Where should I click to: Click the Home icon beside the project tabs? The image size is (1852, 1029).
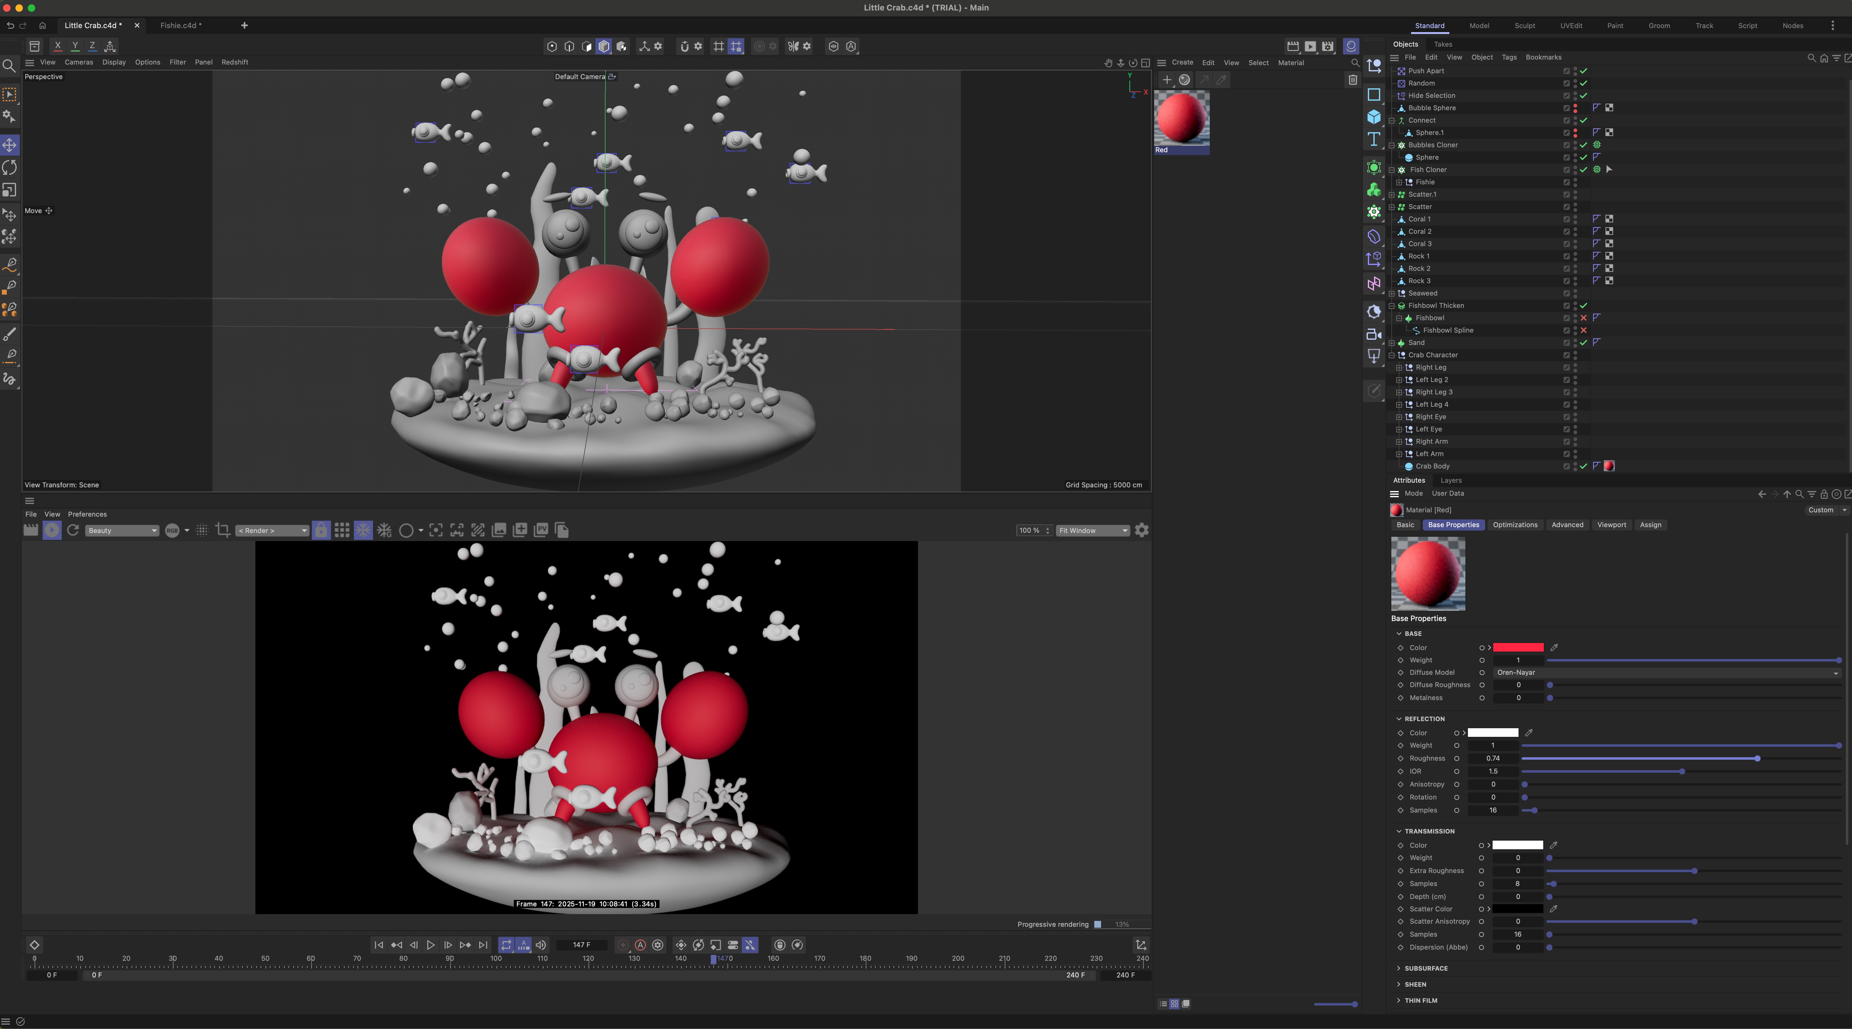(x=42, y=25)
